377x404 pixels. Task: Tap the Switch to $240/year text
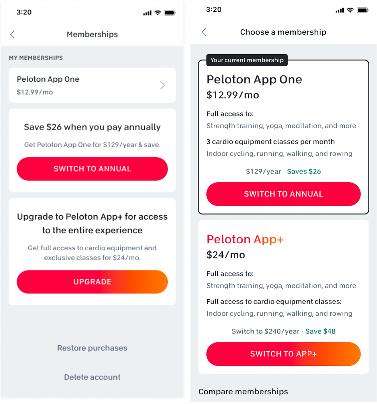click(265, 331)
